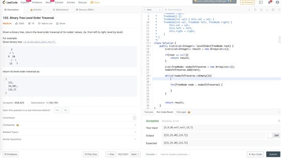
Task: Open the Explore menu item
Action: click(x=25, y=3)
